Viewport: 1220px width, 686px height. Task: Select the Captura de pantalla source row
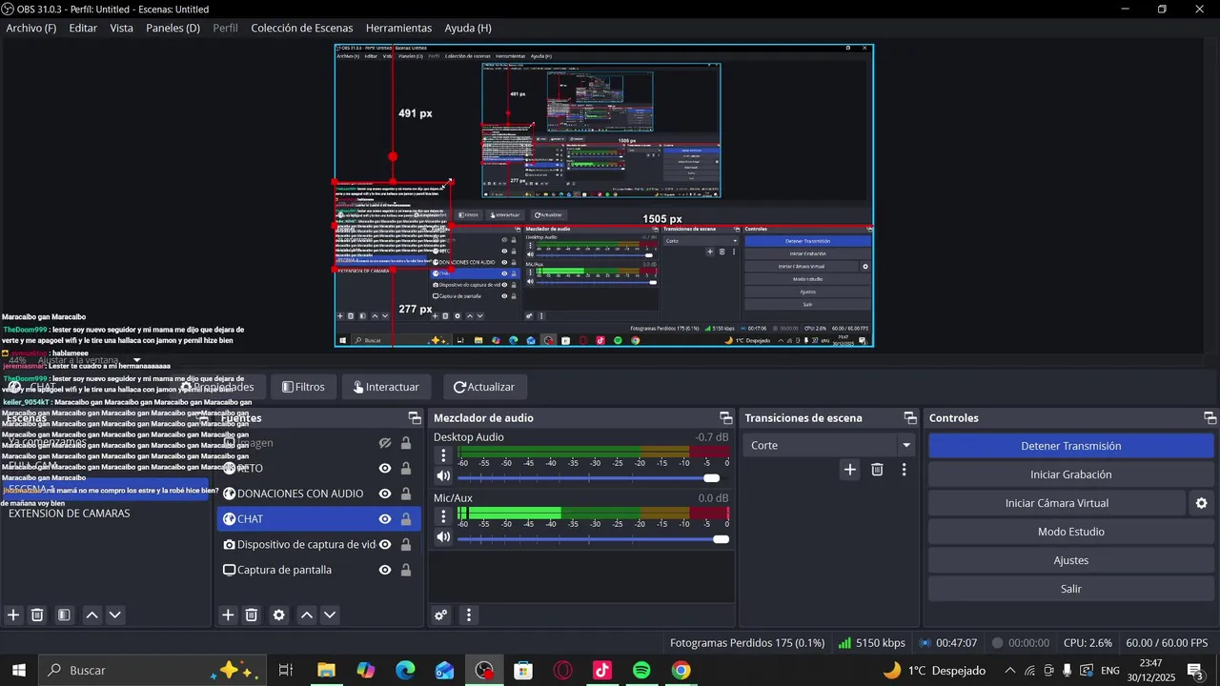click(319, 570)
